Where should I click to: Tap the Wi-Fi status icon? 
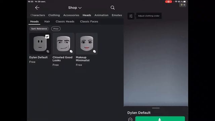[176, 2]
